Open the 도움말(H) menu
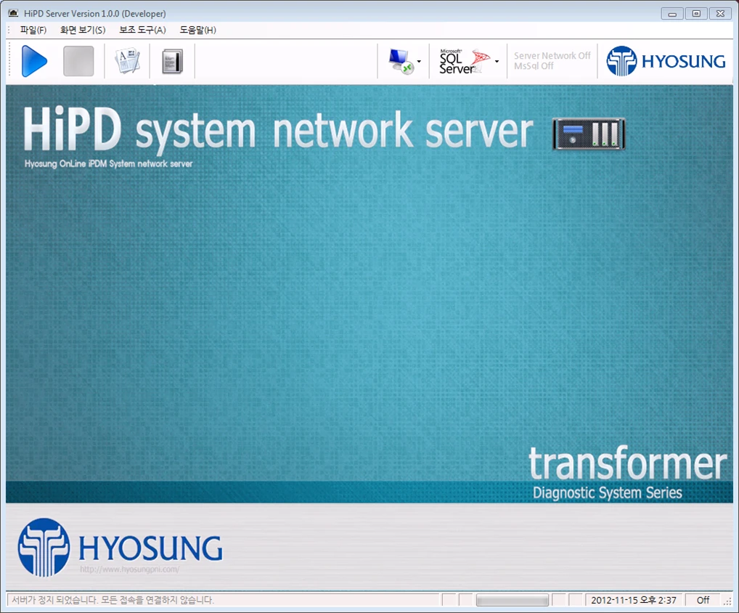The height and width of the screenshot is (613, 739). [197, 31]
